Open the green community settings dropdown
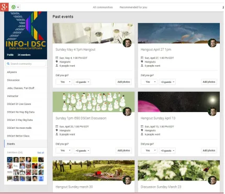The width and height of the screenshot is (225, 194). pos(15,7)
